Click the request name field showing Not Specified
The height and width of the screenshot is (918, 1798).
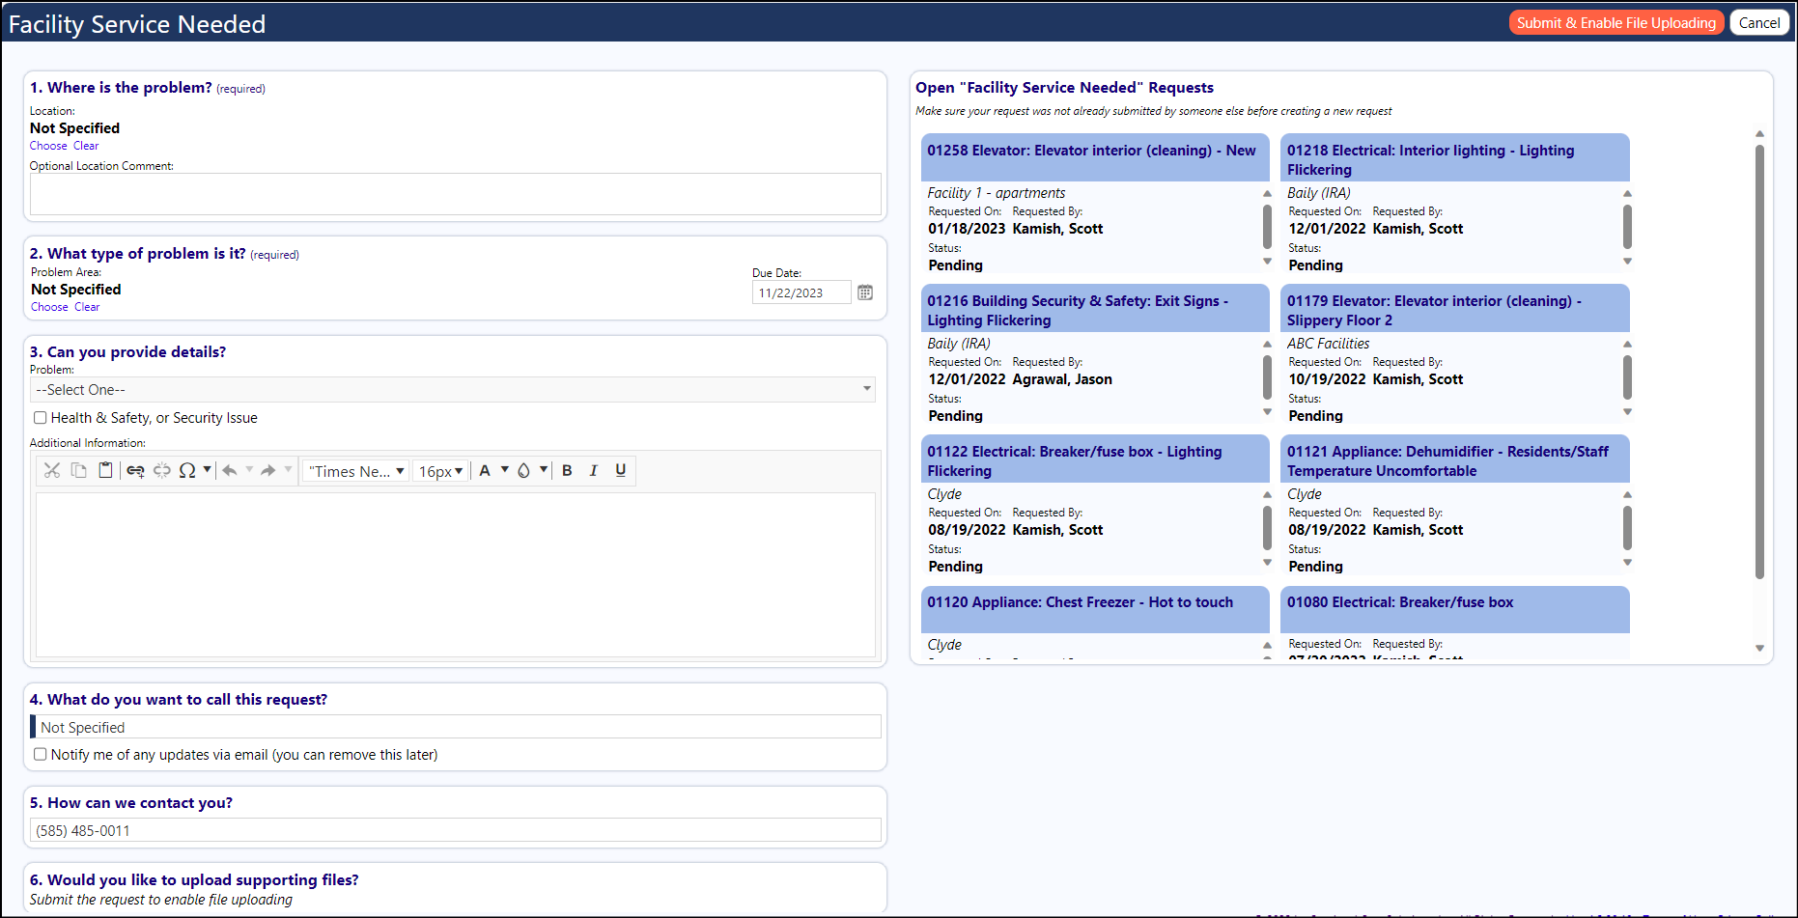[456, 727]
